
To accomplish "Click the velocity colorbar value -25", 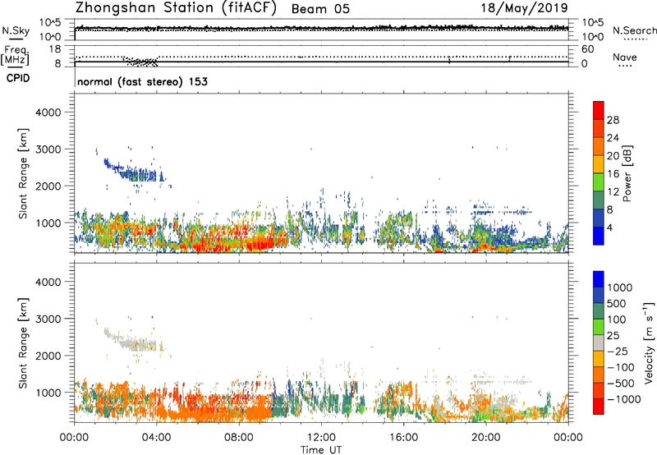I will pos(618,351).
